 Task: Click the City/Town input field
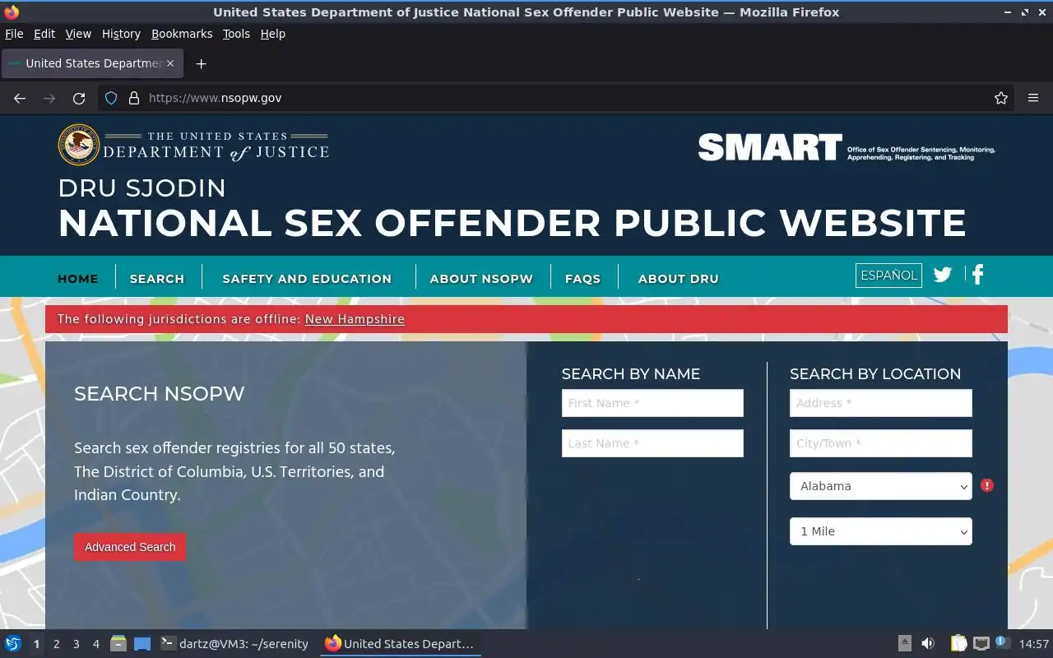coord(880,443)
